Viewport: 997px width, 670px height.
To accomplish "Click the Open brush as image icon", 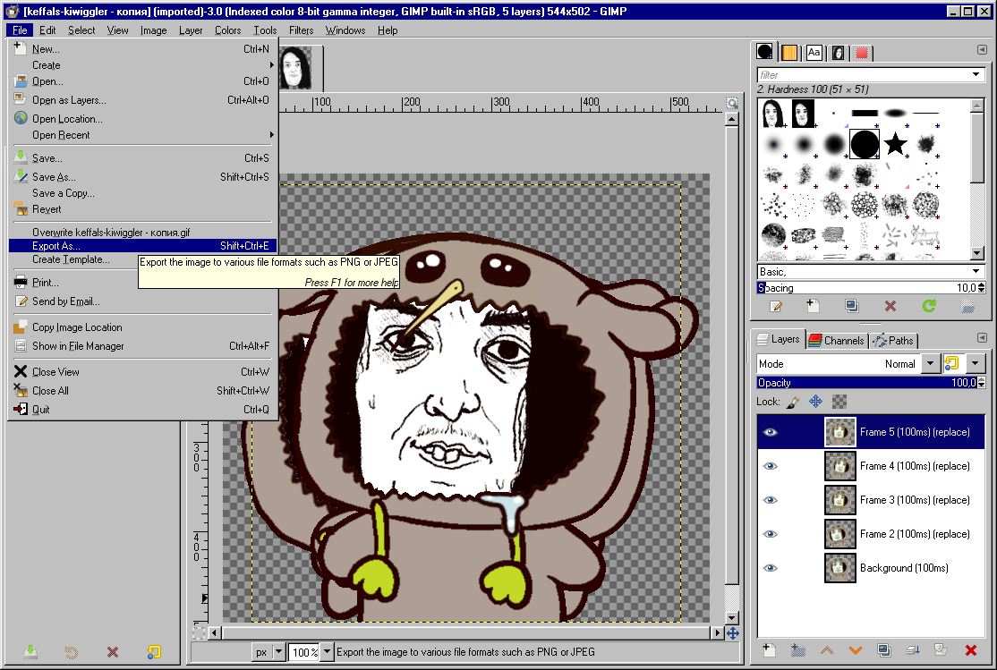I will [967, 307].
